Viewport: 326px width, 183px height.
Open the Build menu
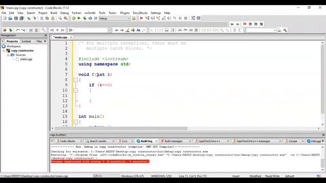[53, 13]
